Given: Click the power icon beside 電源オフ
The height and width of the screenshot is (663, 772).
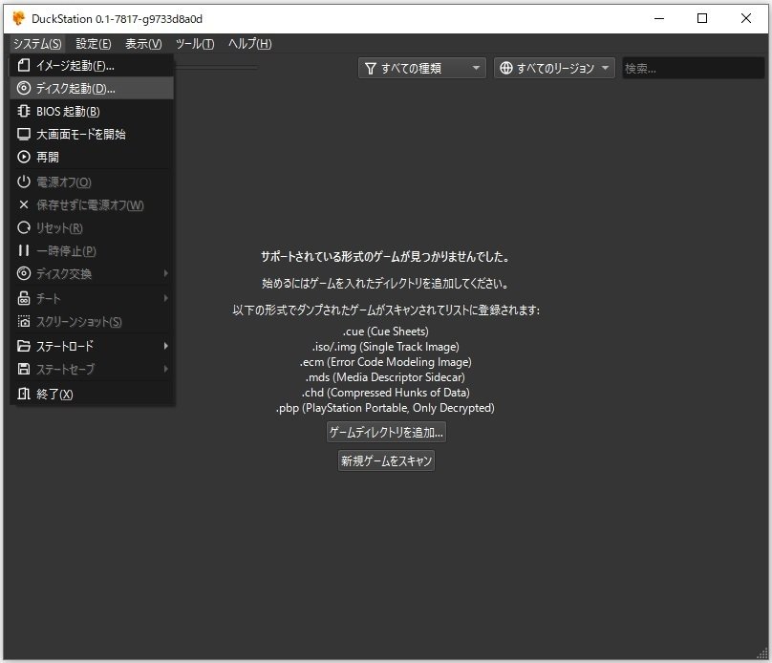Looking at the screenshot, I should [24, 182].
